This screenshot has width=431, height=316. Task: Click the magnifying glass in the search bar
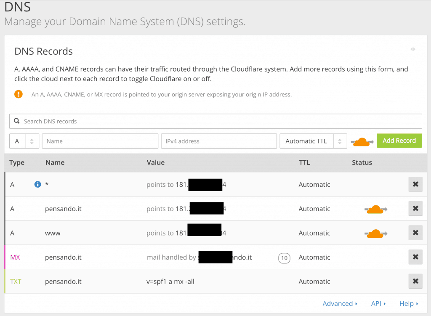click(x=17, y=121)
